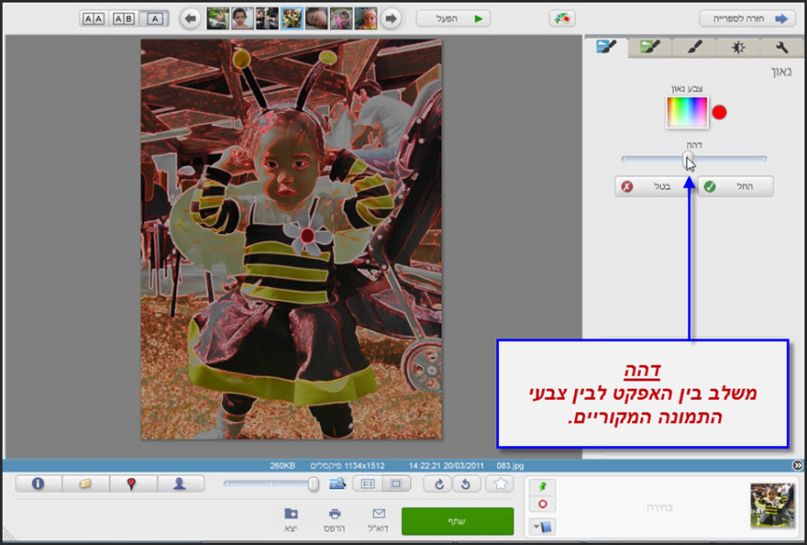This screenshot has width=807, height=545.
Task: Return to the library via חזרה לספרייה
Action: (x=746, y=17)
